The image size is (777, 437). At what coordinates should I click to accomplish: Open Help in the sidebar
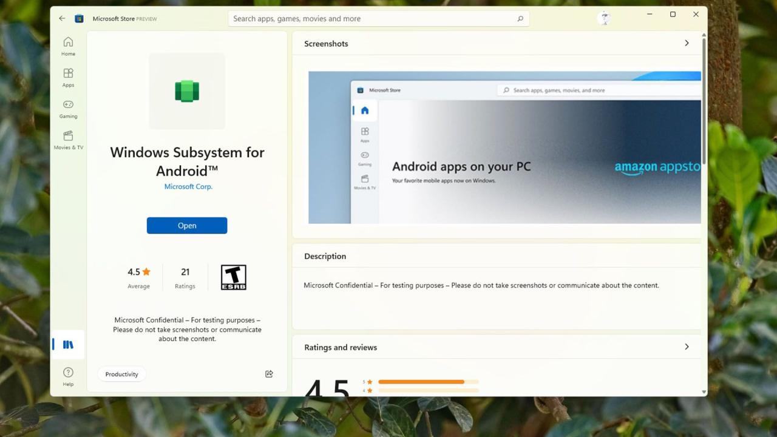(x=68, y=376)
